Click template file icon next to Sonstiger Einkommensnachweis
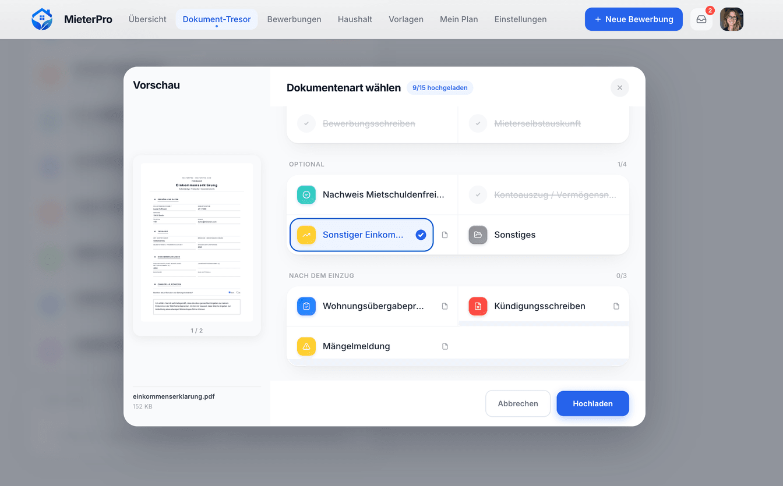The width and height of the screenshot is (783, 486). (445, 235)
